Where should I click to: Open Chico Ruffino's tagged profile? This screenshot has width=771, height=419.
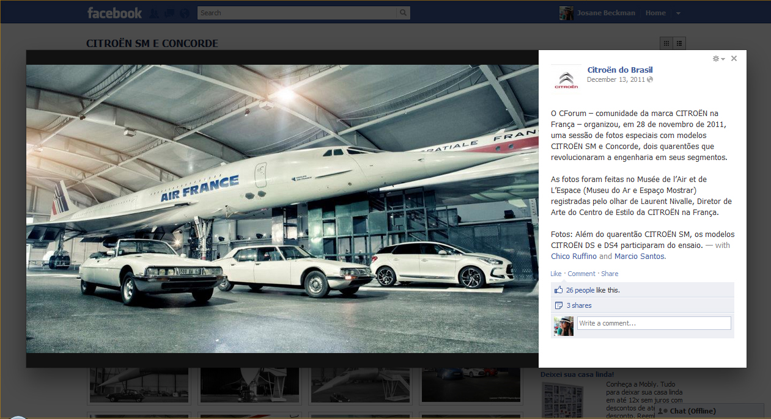click(x=574, y=257)
